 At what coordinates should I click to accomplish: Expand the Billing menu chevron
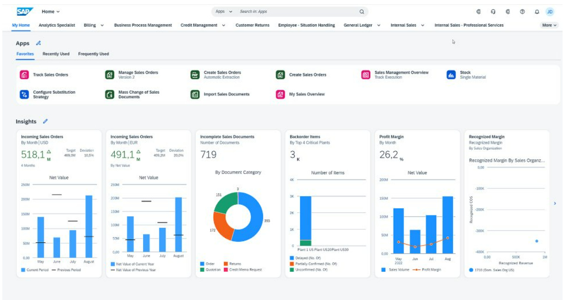[102, 25]
